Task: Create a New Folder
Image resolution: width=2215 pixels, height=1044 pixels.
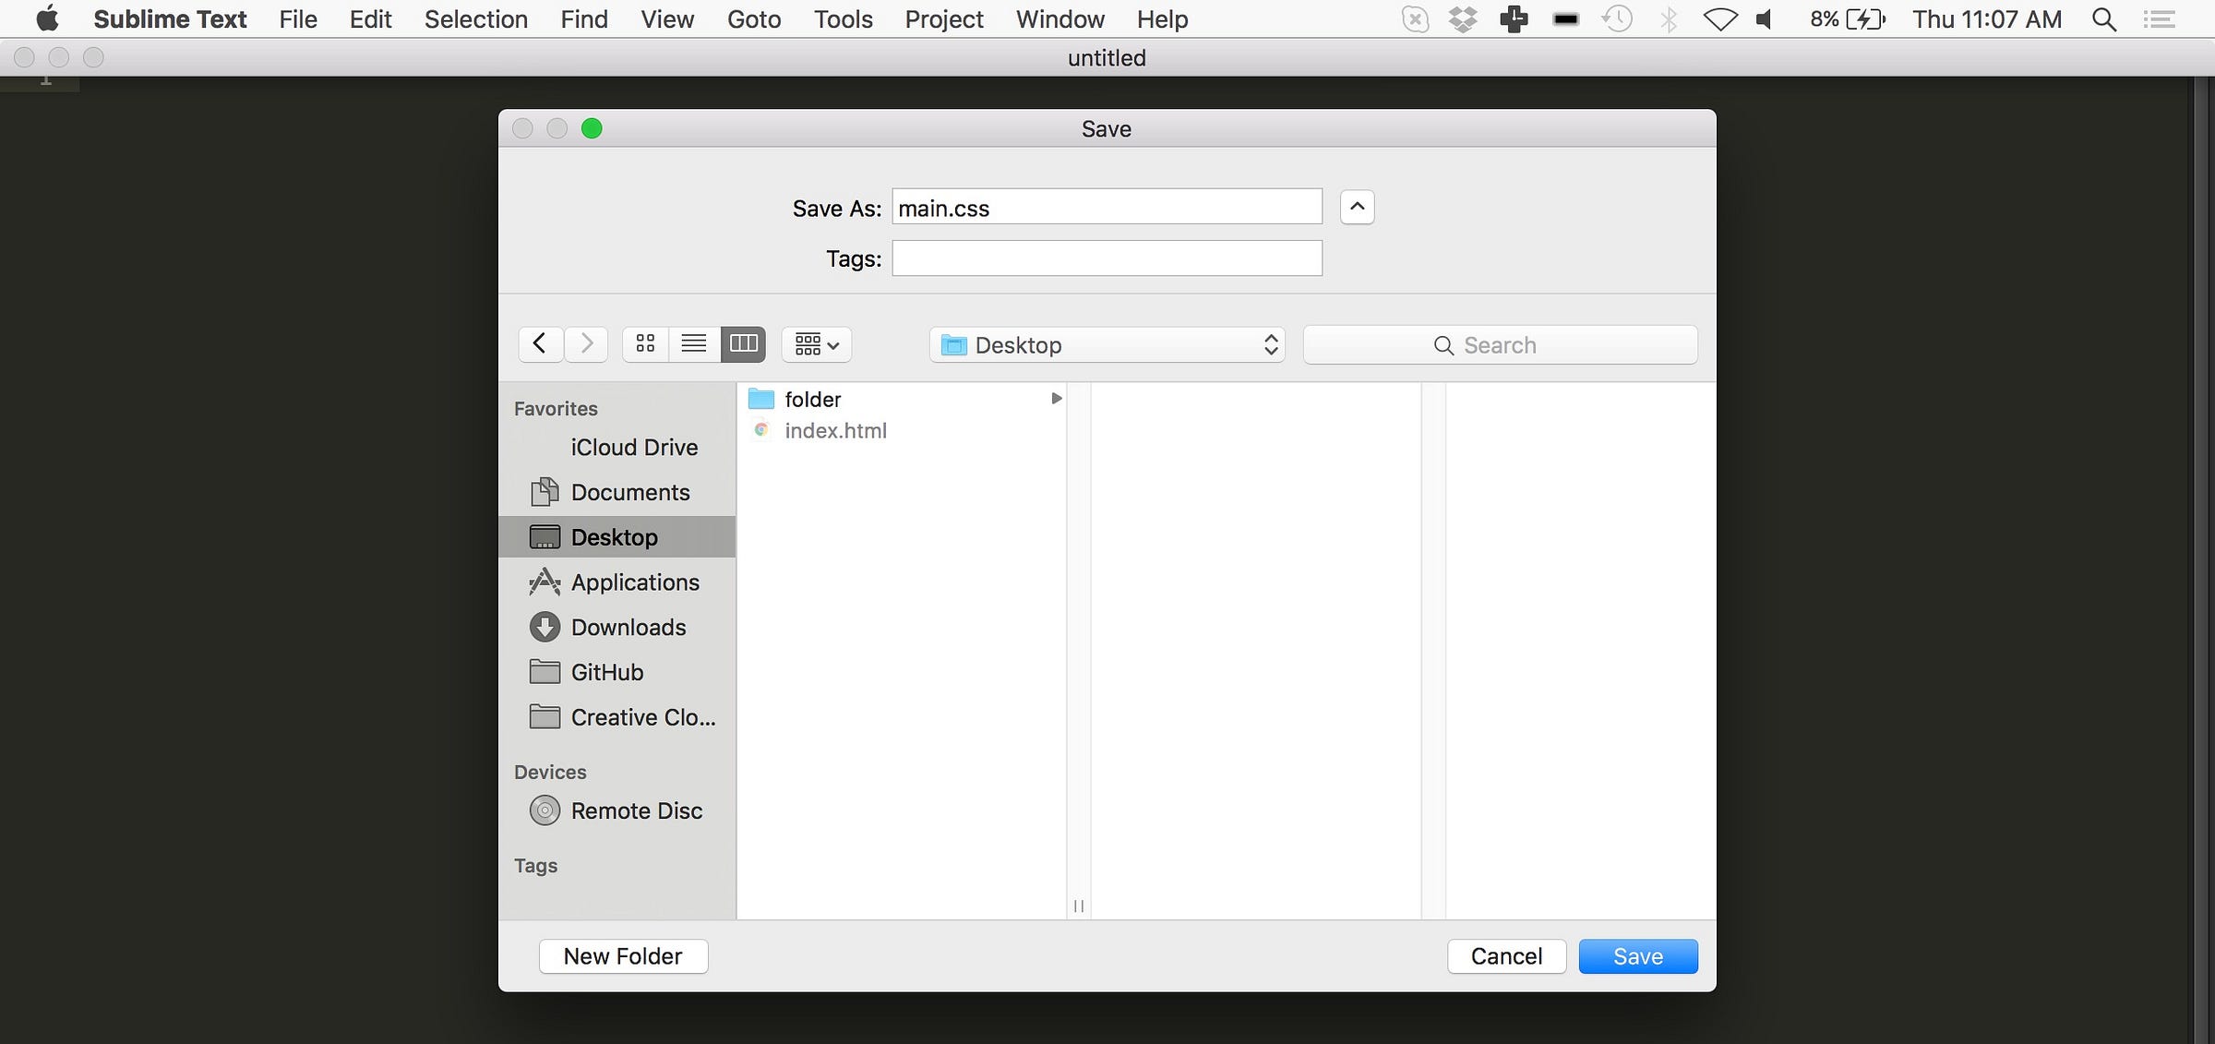Action: point(623,956)
